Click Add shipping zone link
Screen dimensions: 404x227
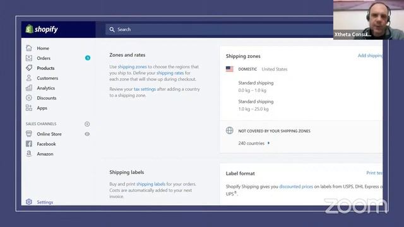tap(370, 55)
